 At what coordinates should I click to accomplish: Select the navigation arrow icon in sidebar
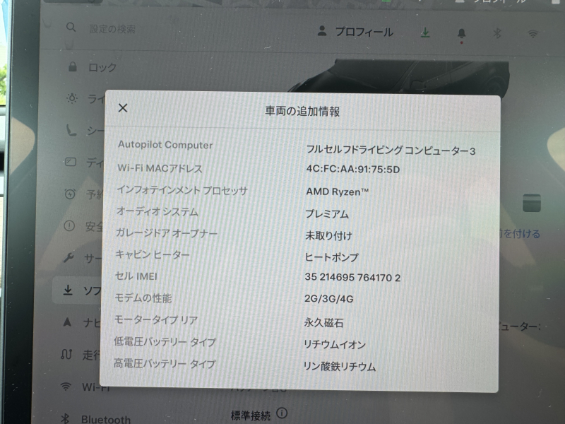click(x=67, y=322)
